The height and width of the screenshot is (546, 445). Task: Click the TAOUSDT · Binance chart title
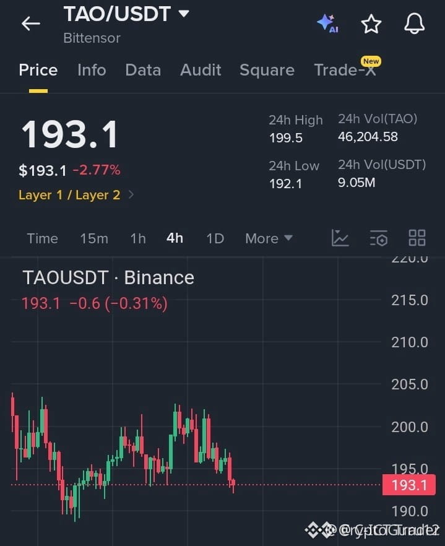108,278
